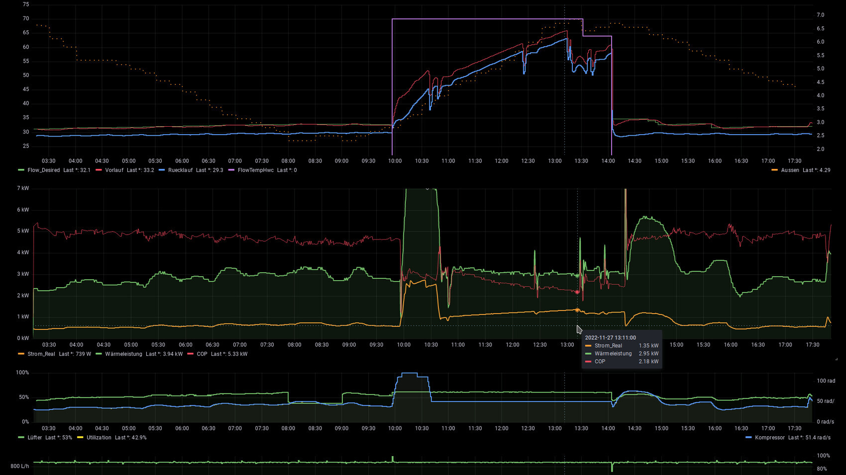Toggle the Kompressor legend entry

pos(769,438)
